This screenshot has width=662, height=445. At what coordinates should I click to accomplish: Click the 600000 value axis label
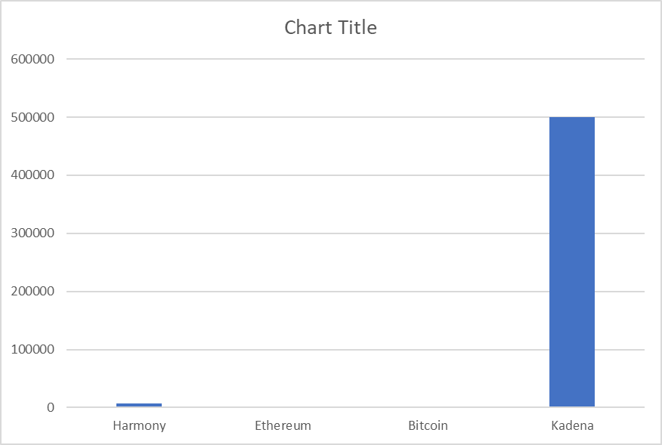pos(34,59)
